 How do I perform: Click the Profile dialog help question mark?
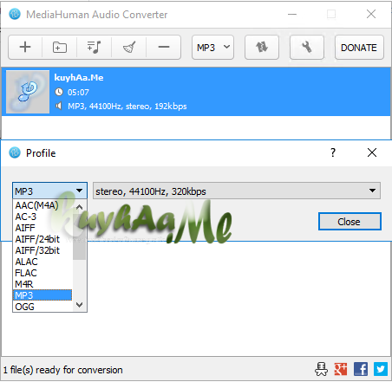click(333, 152)
